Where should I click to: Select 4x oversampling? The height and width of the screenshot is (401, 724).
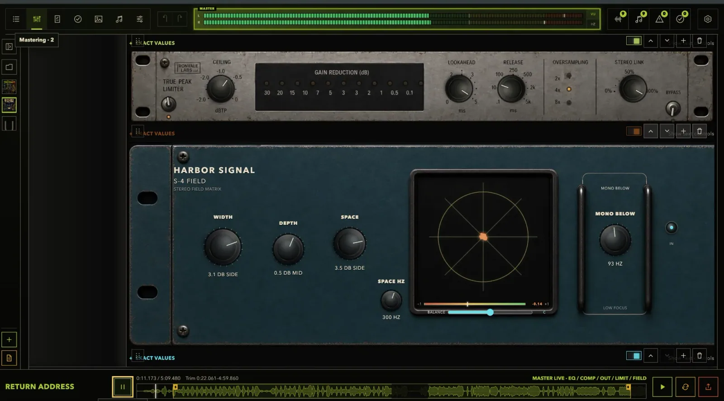pos(569,89)
